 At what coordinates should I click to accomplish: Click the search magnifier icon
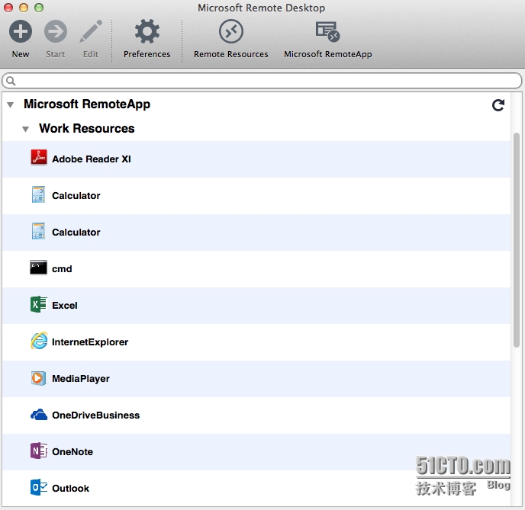click(x=11, y=81)
